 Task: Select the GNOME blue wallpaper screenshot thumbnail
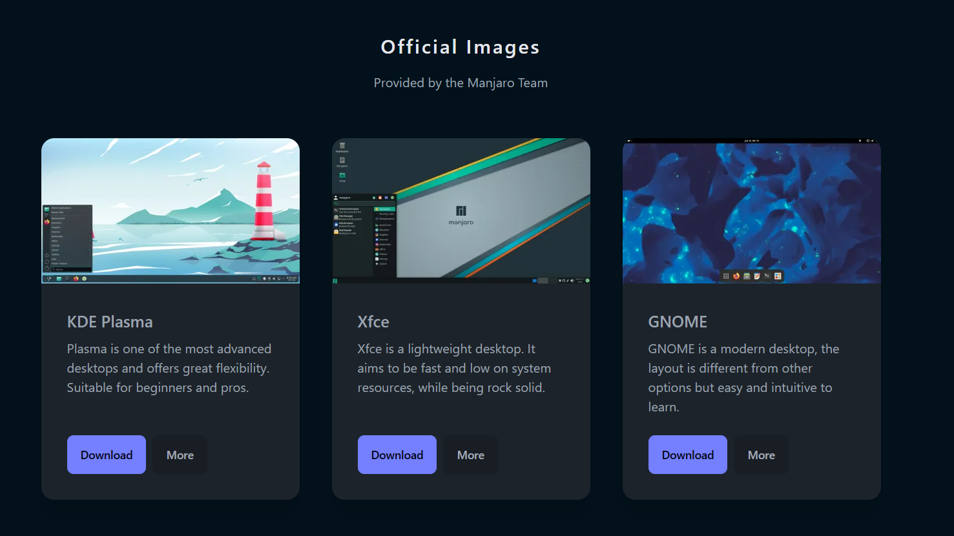coord(752,211)
